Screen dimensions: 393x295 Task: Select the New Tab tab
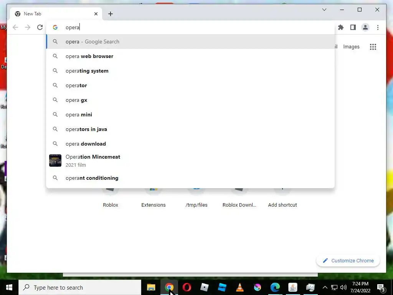(x=56, y=14)
